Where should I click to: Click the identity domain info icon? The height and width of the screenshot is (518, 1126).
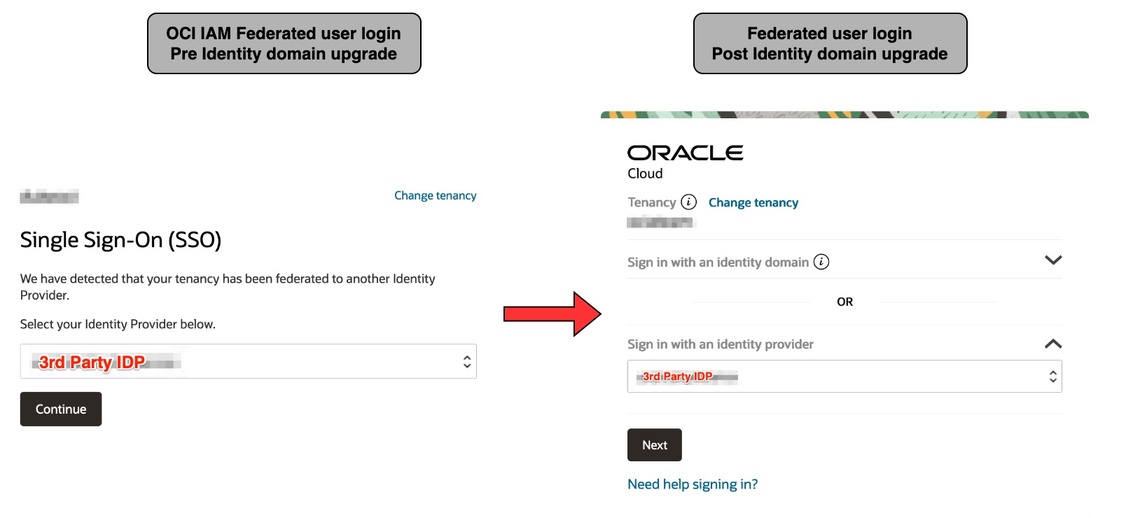pyautogui.click(x=822, y=261)
